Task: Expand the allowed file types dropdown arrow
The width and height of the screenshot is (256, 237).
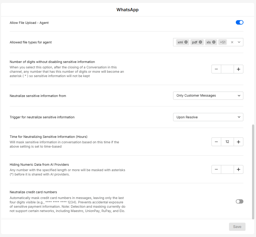Action: tap(239, 42)
